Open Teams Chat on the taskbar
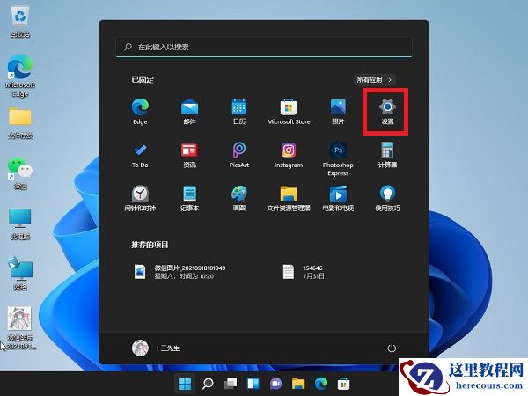528x396 pixels. click(x=275, y=384)
